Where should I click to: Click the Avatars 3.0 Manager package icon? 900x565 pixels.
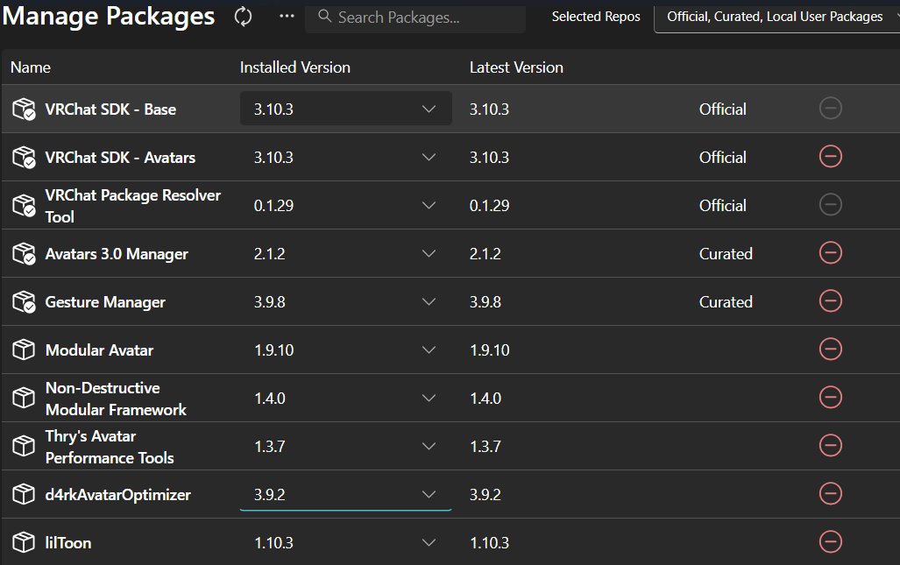coord(24,253)
